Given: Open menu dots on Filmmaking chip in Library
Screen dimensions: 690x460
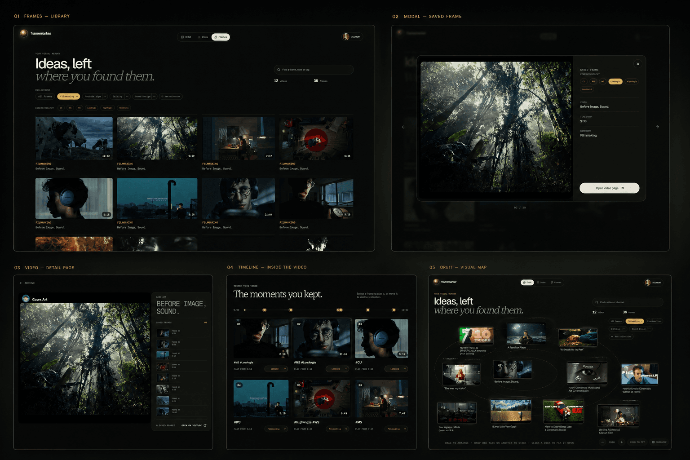Looking at the screenshot, I should pyautogui.click(x=77, y=96).
